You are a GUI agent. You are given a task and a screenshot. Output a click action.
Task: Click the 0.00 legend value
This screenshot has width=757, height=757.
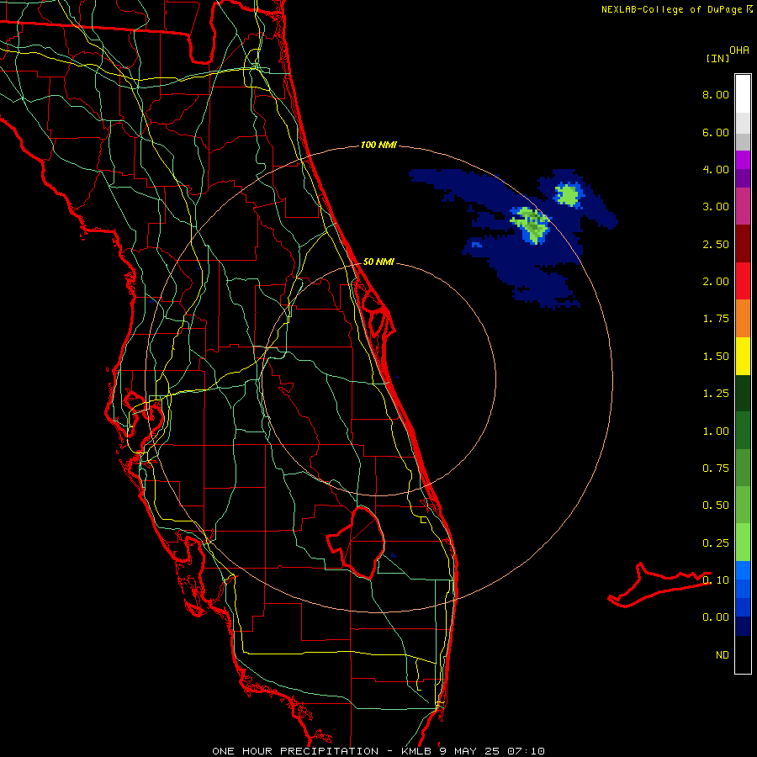[716, 617]
